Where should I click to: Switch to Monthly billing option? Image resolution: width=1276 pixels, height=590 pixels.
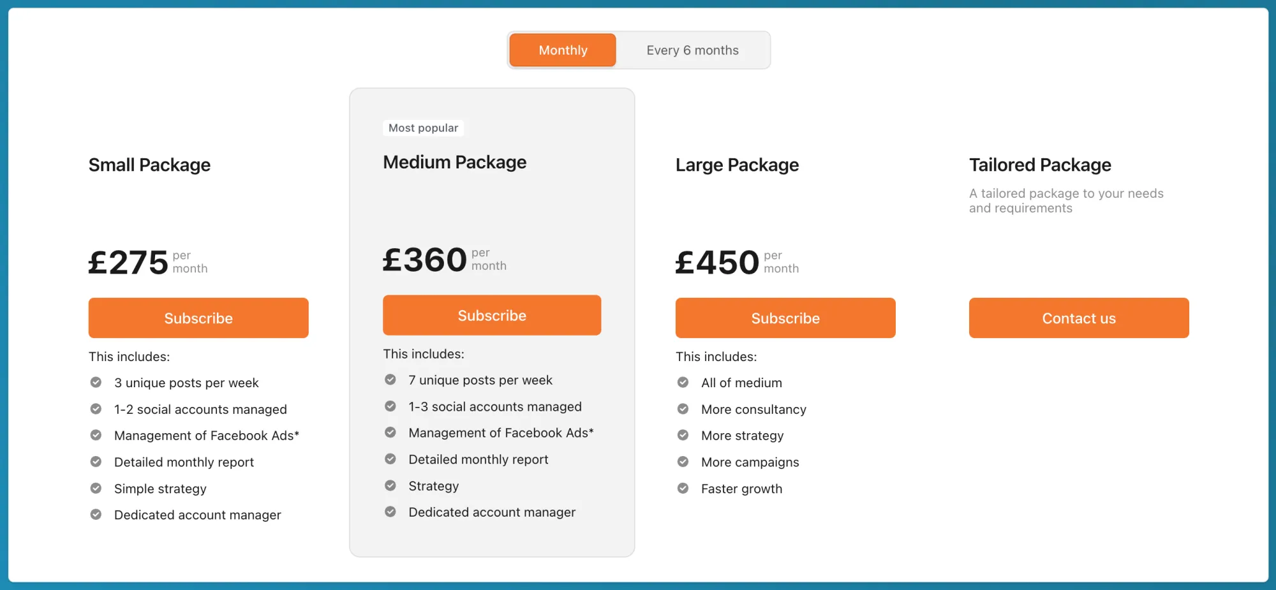pos(563,50)
